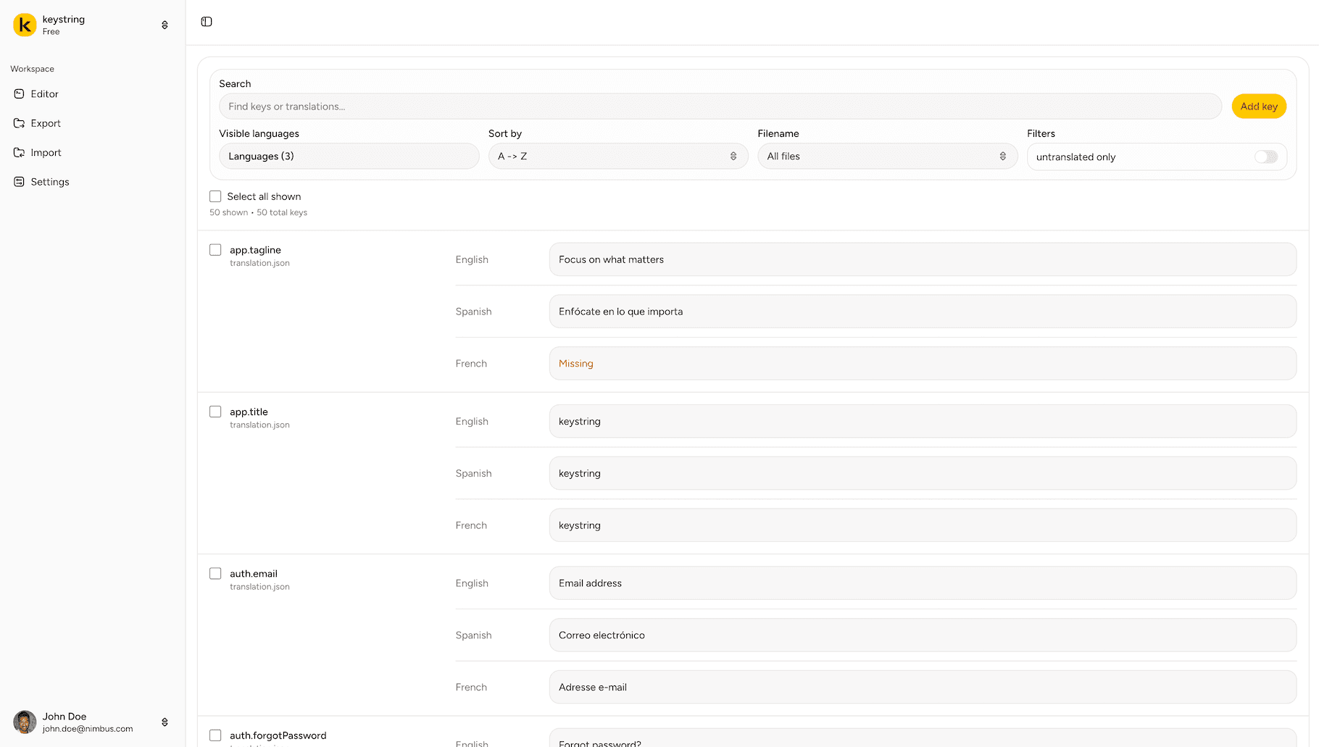Image resolution: width=1319 pixels, height=747 pixels.
Task: Check the Select all shown checkbox
Action: 215,196
